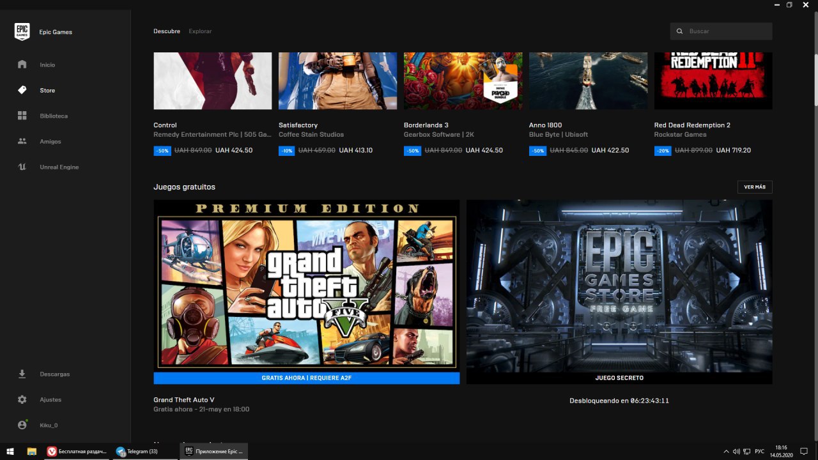Click the Epic Games logo icon
Viewport: 818px width, 460px height.
pos(22,31)
